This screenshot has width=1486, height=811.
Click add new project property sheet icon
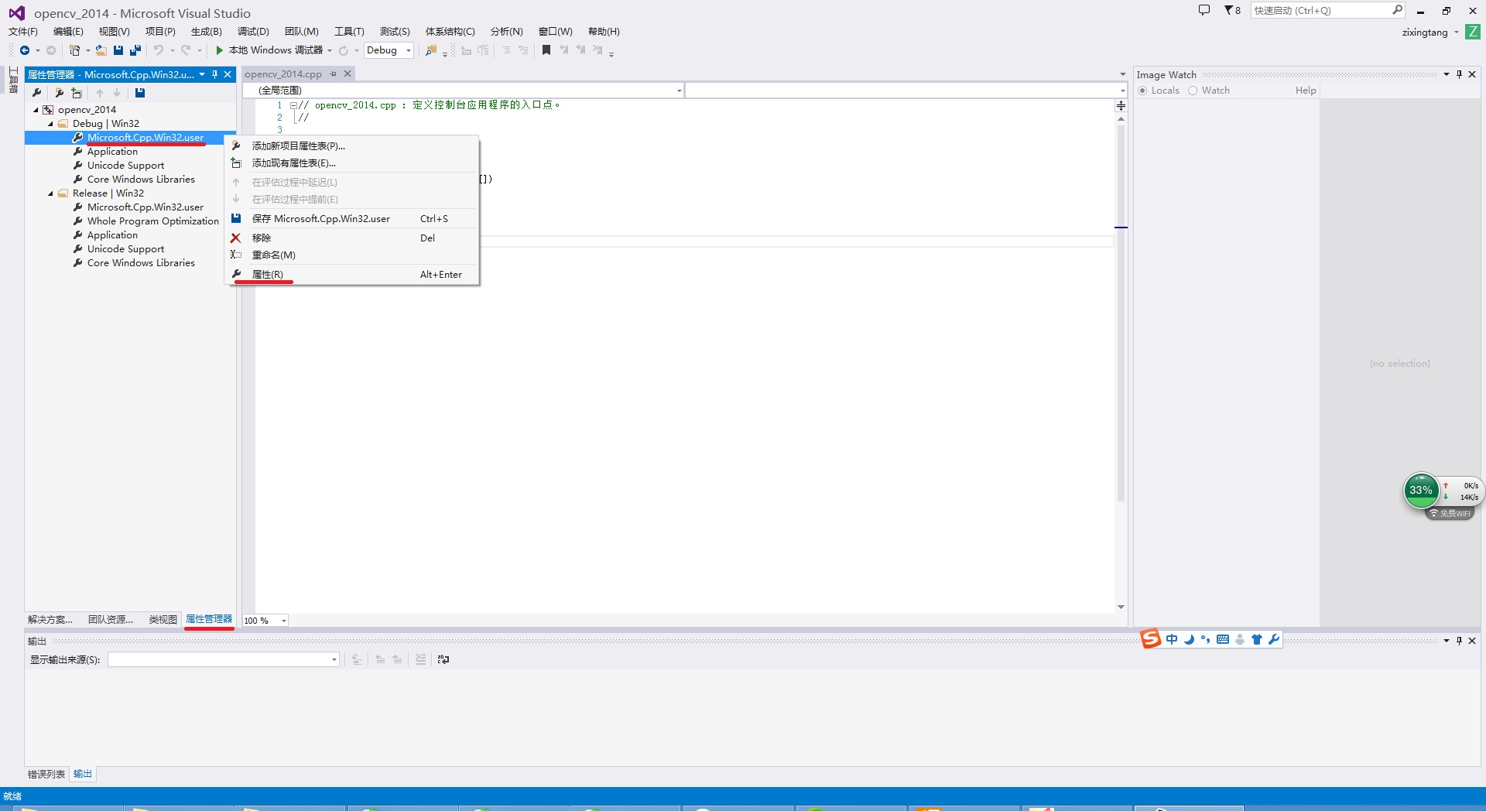tap(60, 93)
